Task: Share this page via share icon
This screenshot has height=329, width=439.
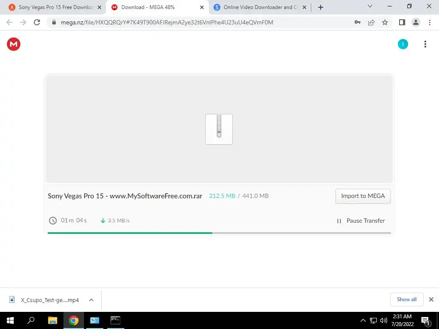Action: [x=371, y=22]
